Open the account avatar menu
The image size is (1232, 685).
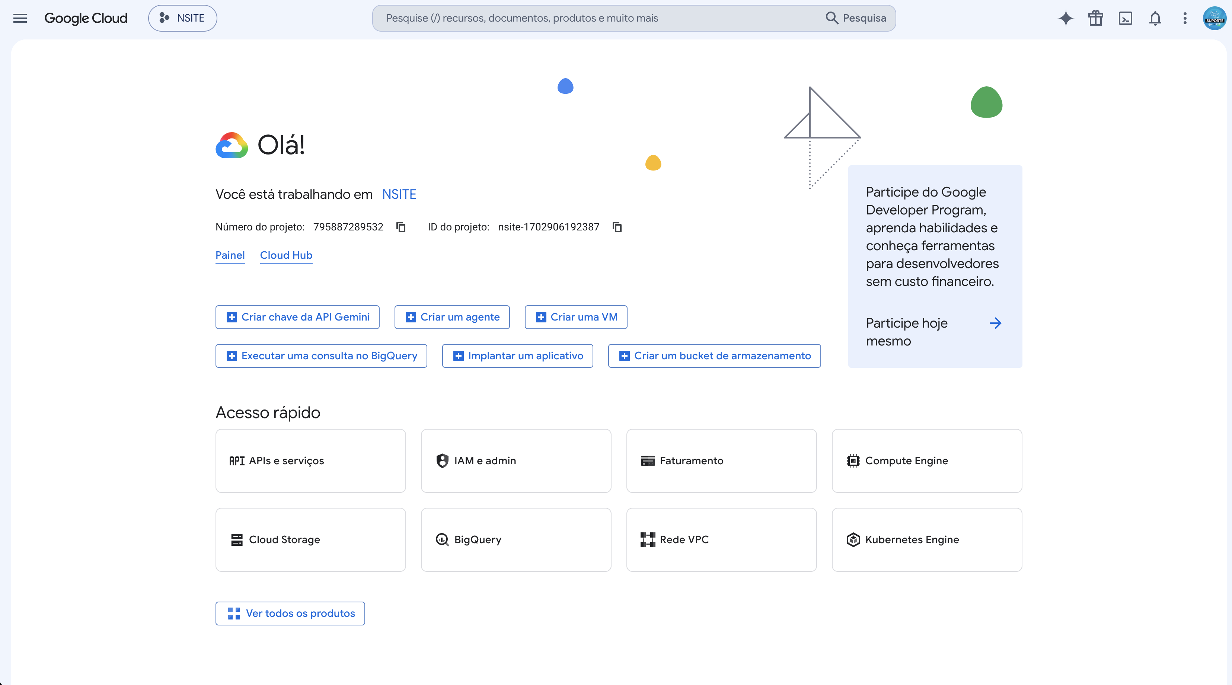(1214, 18)
